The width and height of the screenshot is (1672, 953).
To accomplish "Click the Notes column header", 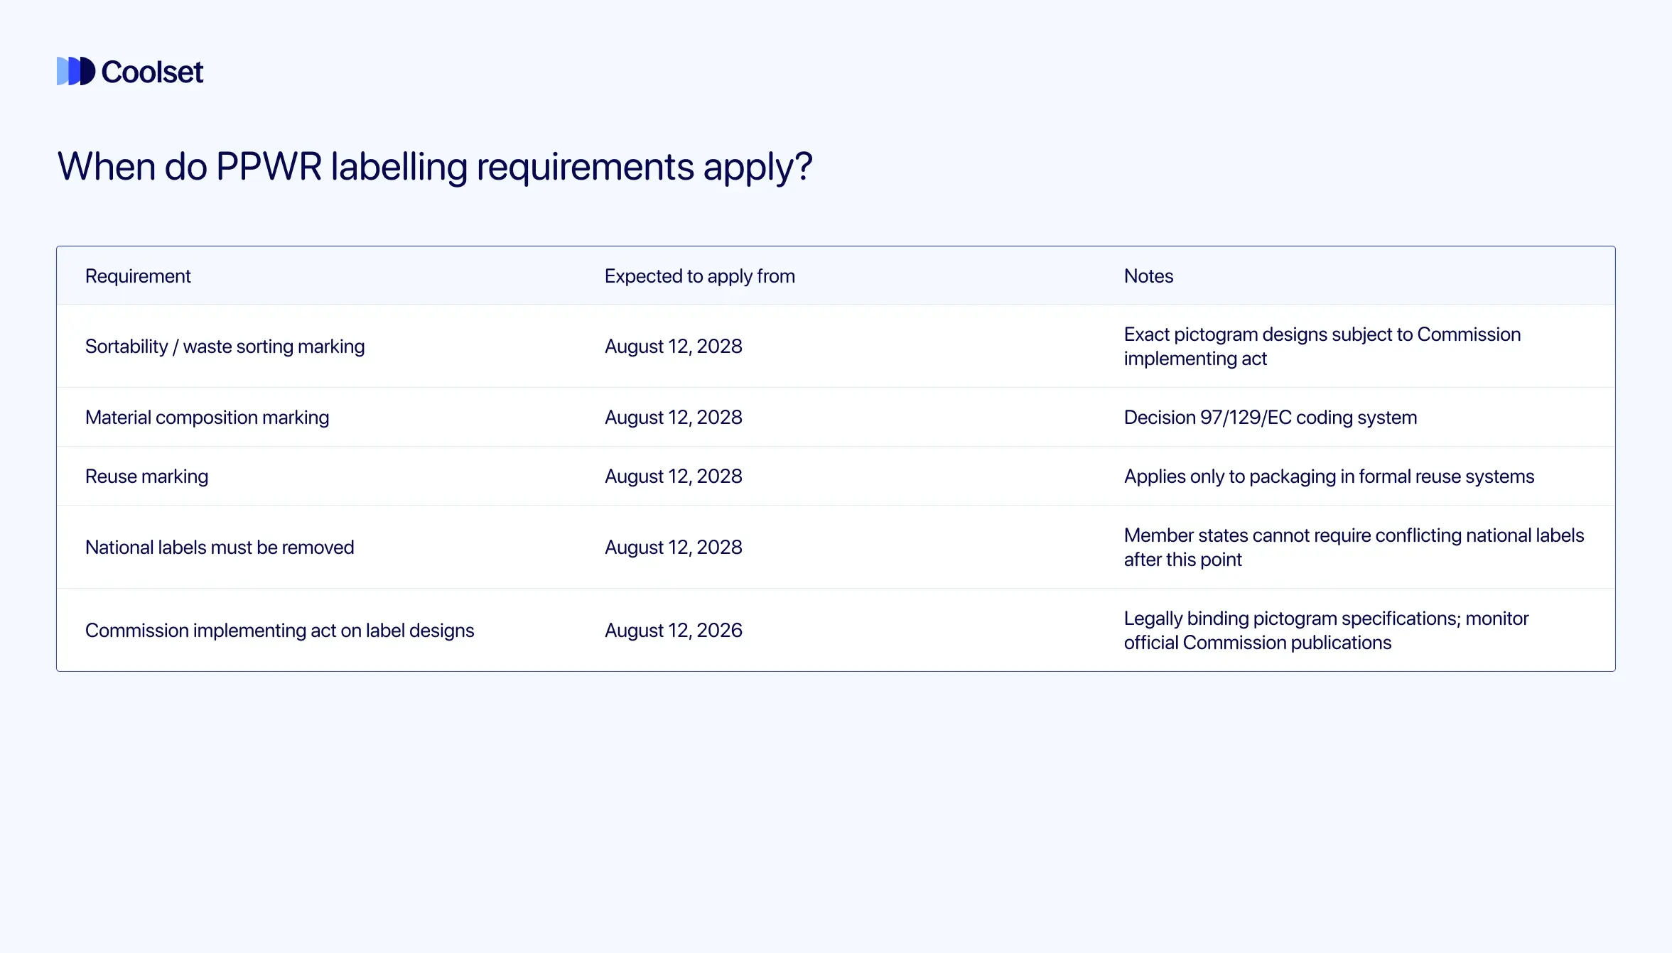I will click(x=1148, y=276).
